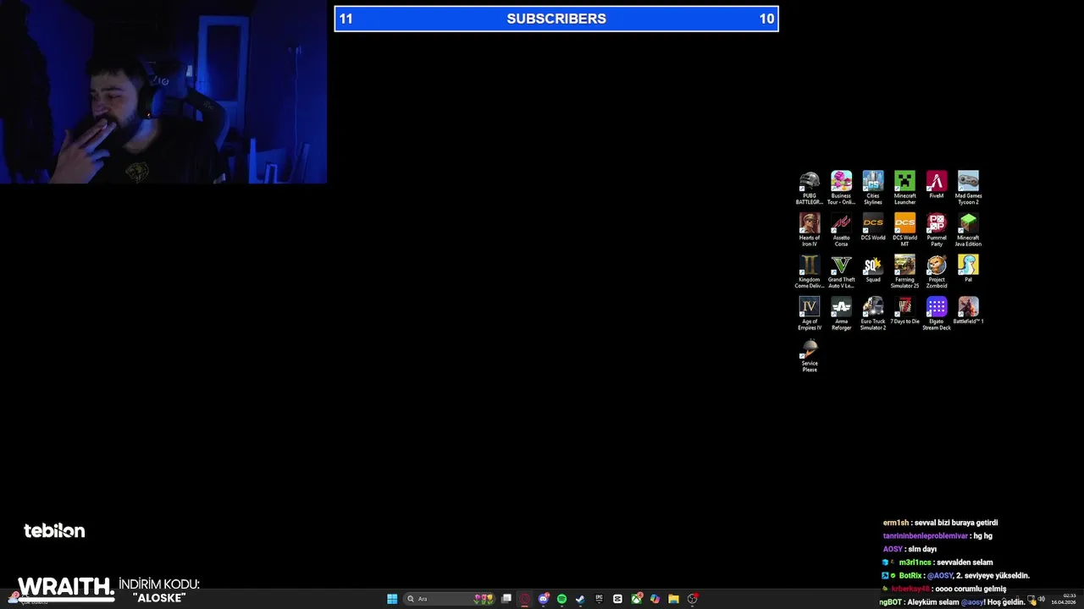Open Assetto Corsa desktop shortcut
This screenshot has width=1084, height=609.
point(841,229)
